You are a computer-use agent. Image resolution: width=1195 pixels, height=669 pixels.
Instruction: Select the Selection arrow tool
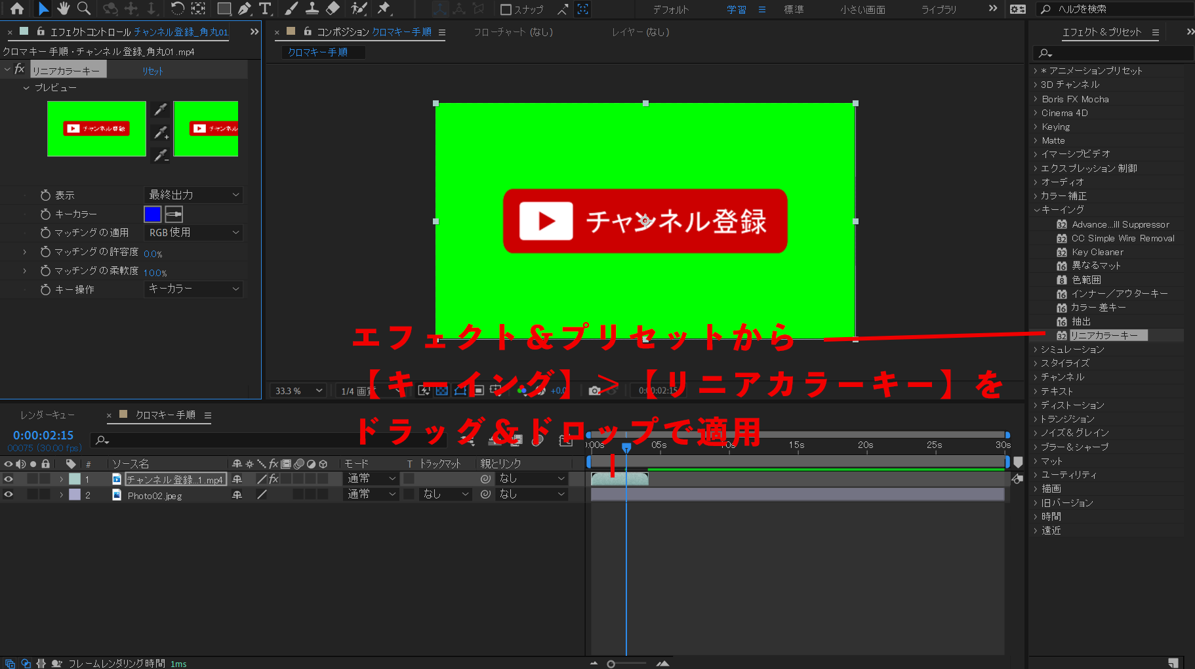[x=43, y=9]
